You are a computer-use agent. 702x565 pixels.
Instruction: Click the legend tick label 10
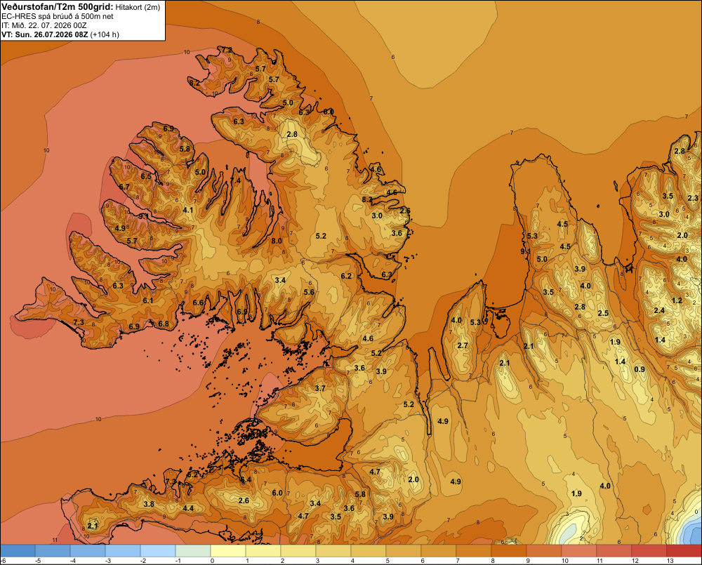[x=564, y=561]
